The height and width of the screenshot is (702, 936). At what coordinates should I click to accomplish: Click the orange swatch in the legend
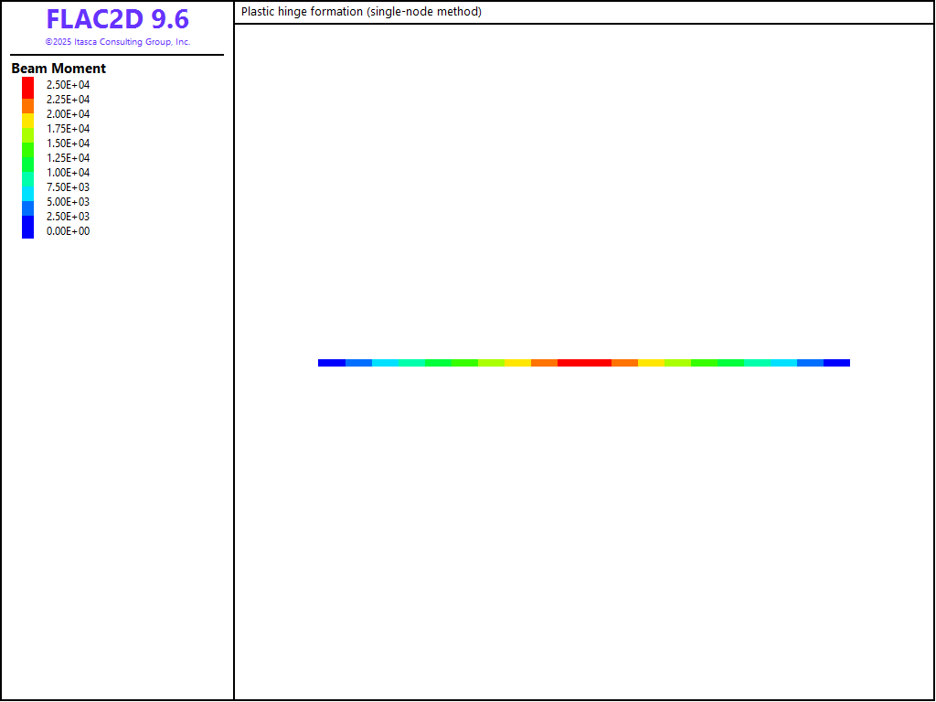(27, 106)
